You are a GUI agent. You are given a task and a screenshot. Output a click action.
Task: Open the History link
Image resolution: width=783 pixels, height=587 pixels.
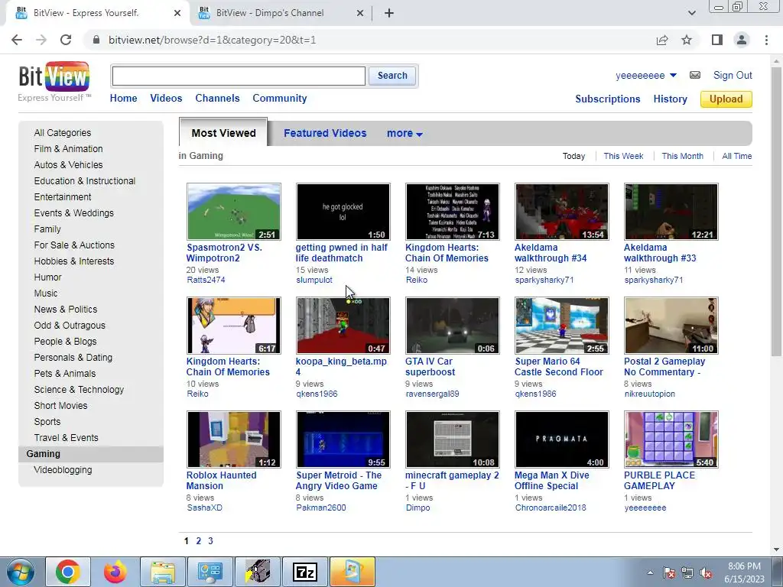[x=670, y=99]
